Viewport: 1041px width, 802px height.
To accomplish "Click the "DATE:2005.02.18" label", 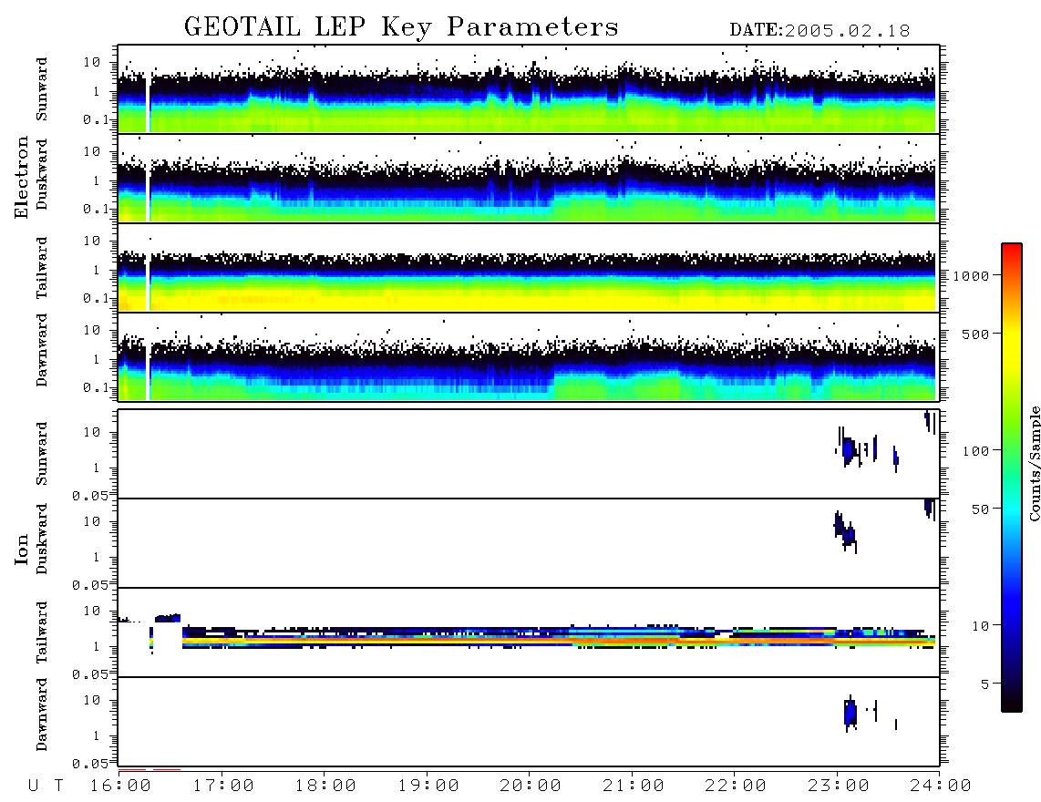I will pyautogui.click(x=819, y=31).
